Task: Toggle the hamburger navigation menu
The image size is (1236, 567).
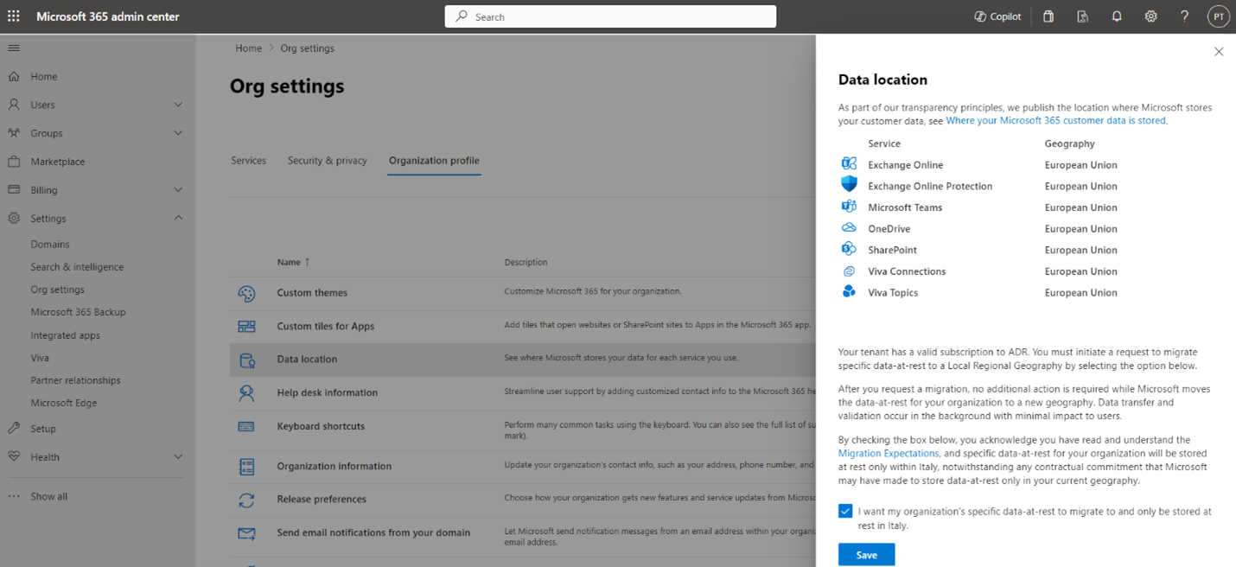Action: (x=14, y=48)
